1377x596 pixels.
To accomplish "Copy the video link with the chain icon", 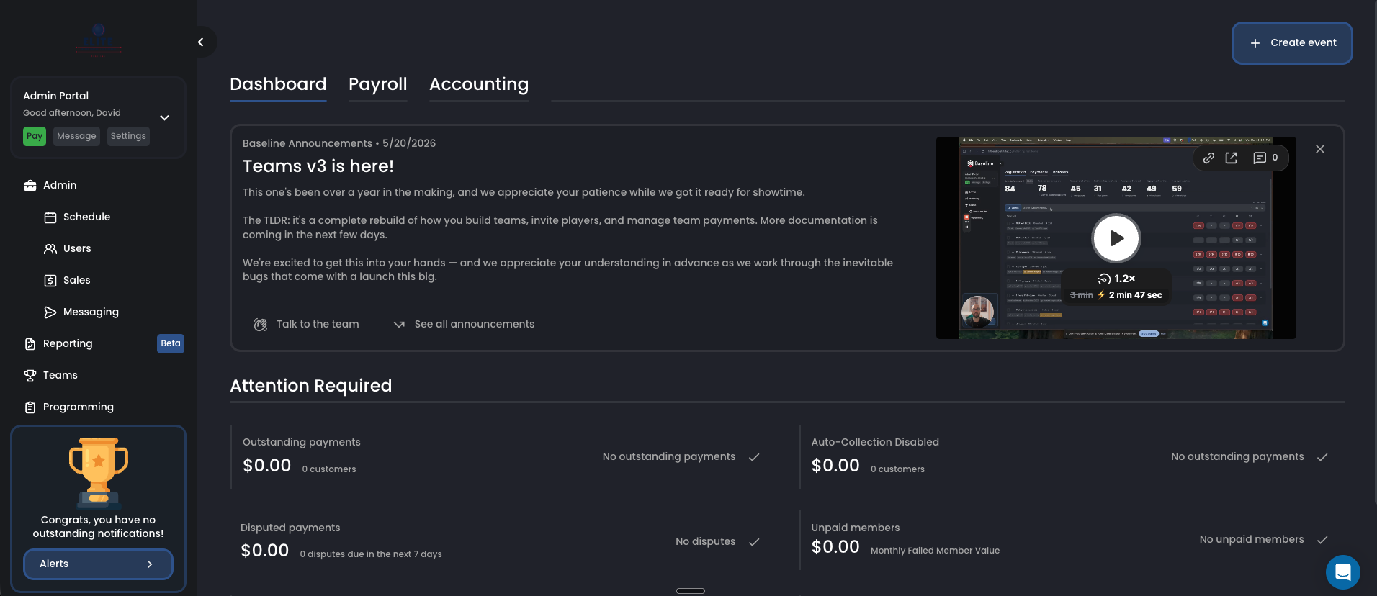I will point(1209,158).
